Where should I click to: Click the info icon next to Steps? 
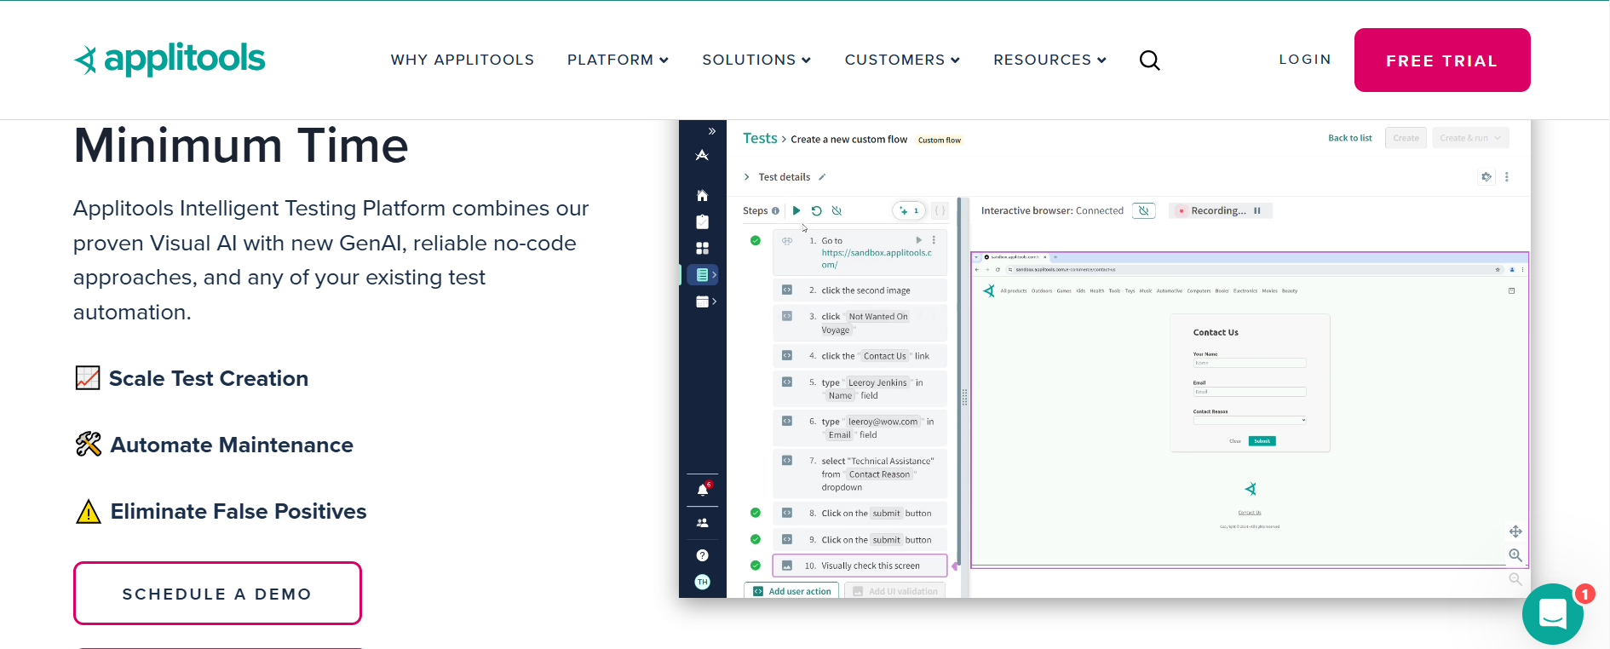(x=775, y=211)
